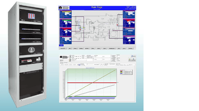Select the yellow sensor marker on the floor plan
Viewport: 199px width, 111px height.
tap(84, 27)
